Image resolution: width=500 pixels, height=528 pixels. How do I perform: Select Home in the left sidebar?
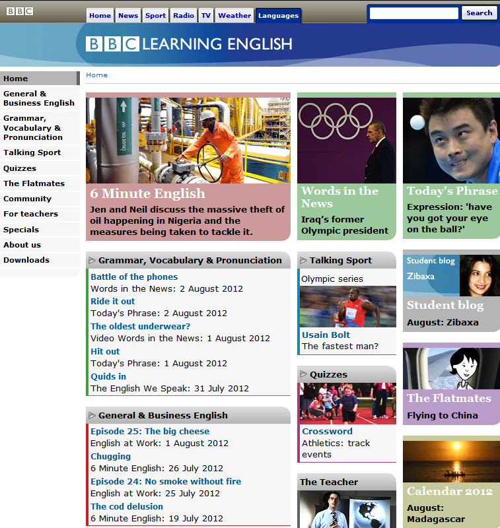pos(40,78)
